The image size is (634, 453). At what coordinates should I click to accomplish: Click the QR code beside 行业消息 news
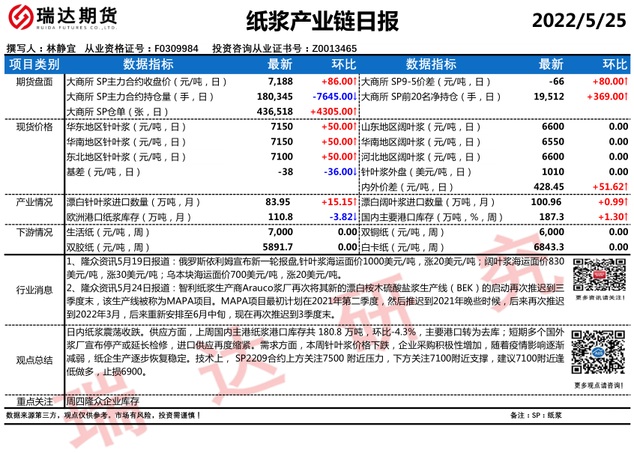coord(598,276)
